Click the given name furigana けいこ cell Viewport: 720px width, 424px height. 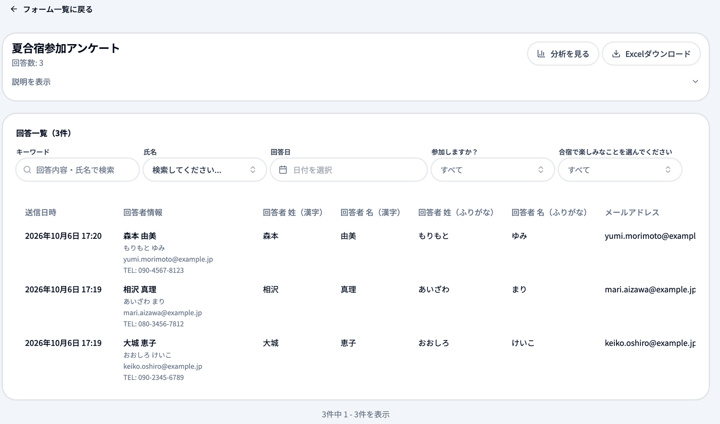[523, 343]
